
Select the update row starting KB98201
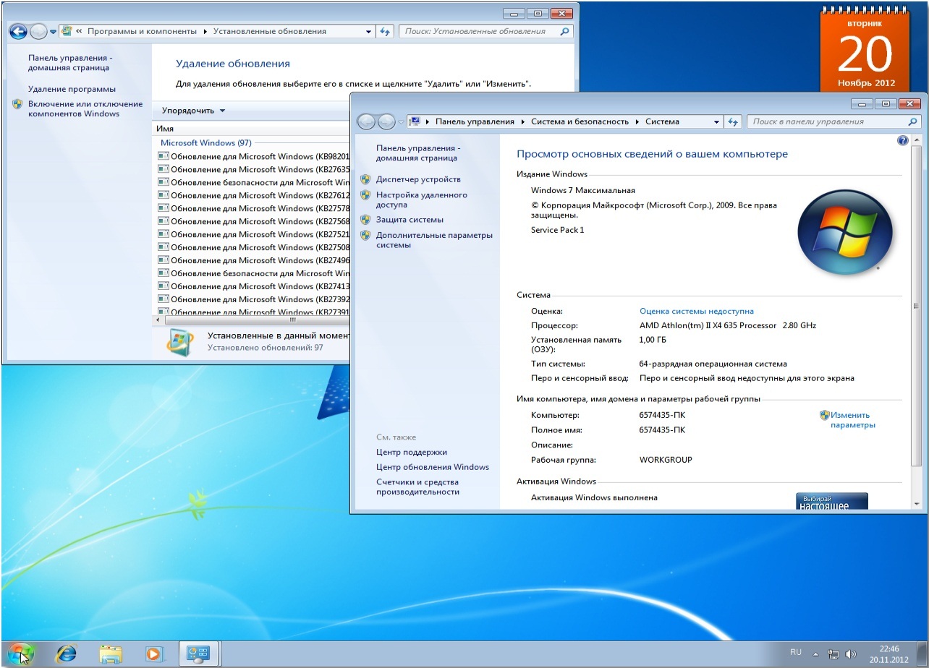pos(253,156)
